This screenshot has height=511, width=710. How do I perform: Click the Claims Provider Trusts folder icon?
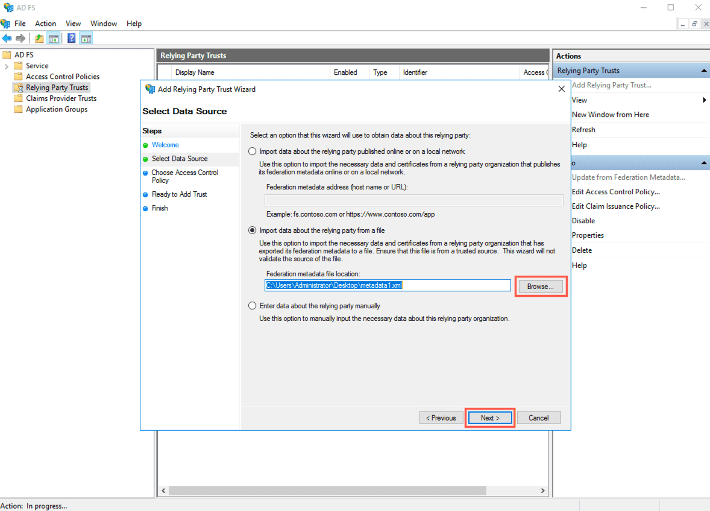pyautogui.click(x=18, y=98)
